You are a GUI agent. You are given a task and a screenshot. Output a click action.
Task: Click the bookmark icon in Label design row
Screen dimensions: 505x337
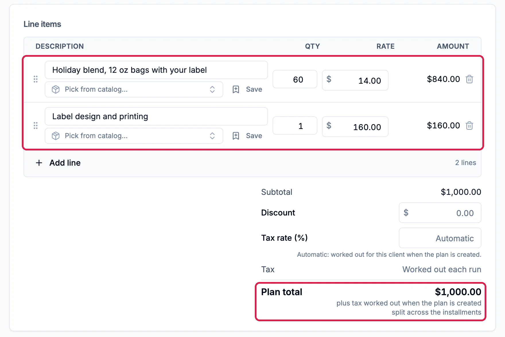tap(236, 136)
